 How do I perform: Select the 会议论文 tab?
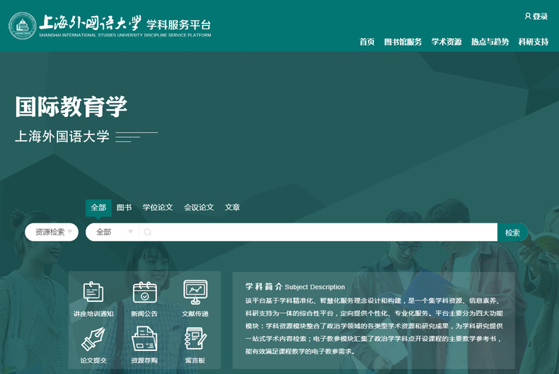[x=199, y=207]
